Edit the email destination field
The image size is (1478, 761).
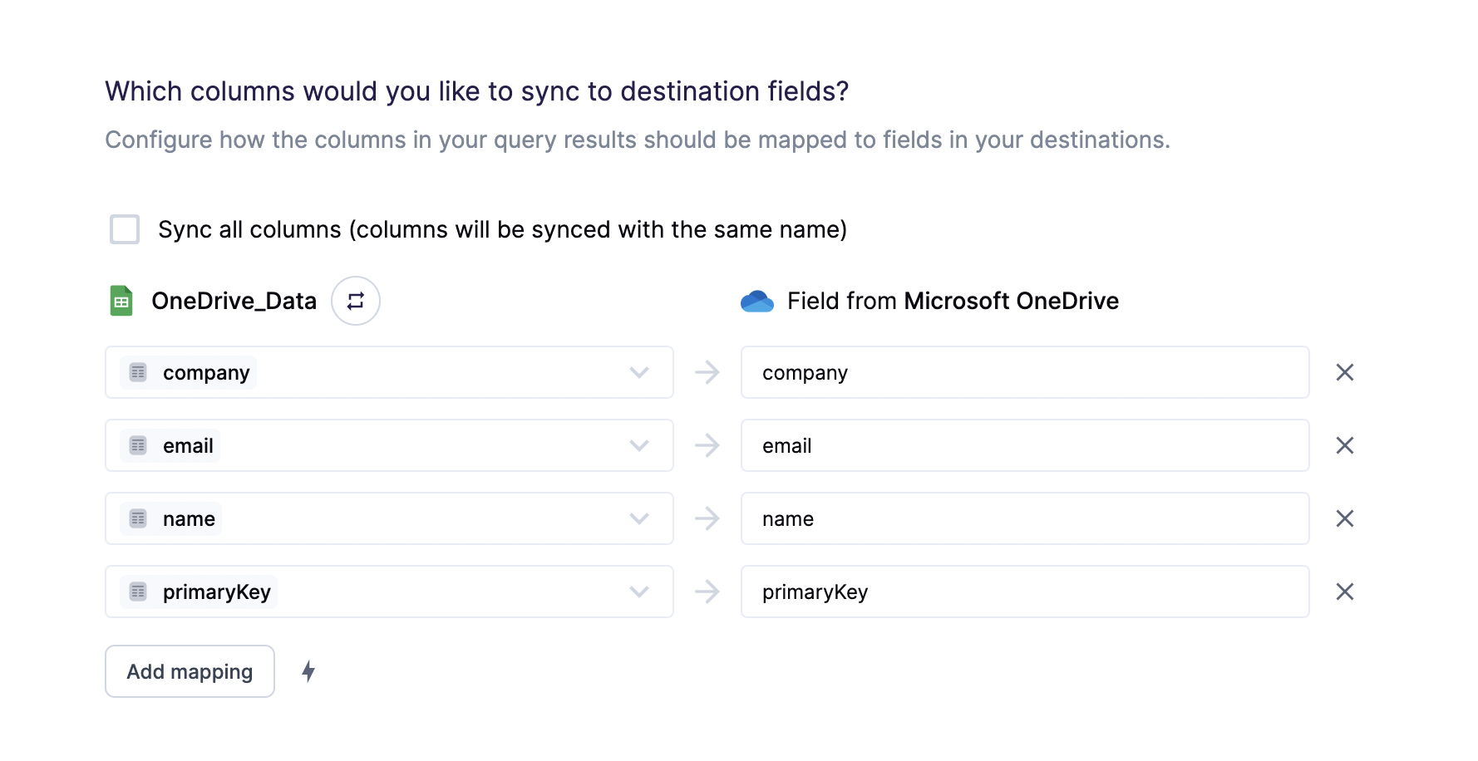(1025, 445)
